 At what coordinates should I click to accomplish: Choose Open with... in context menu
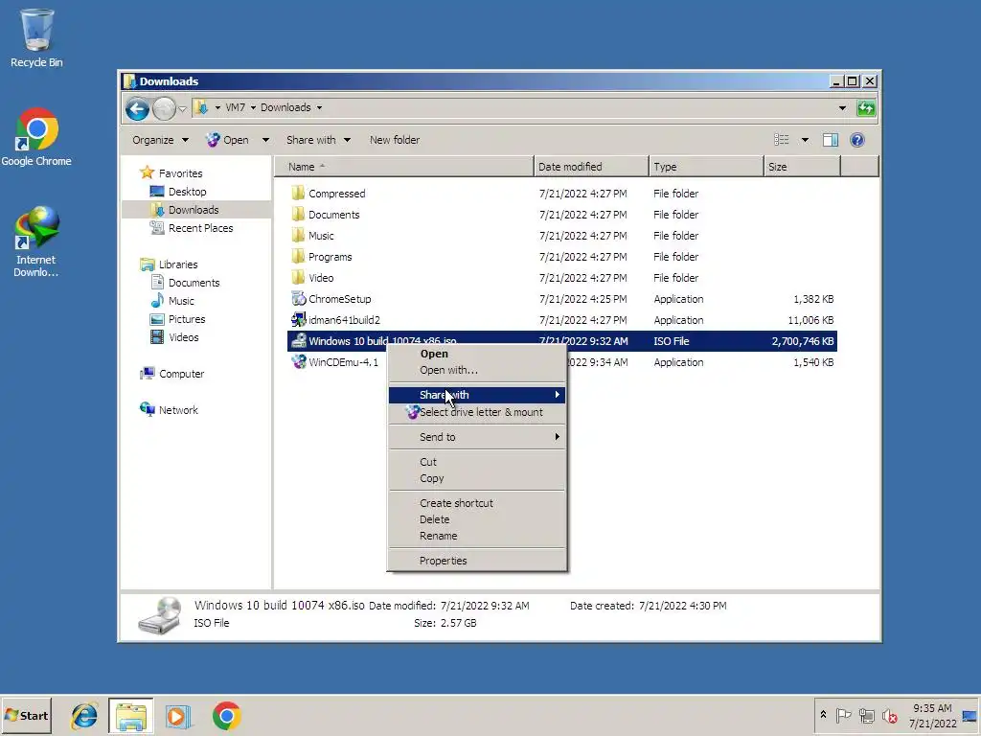click(x=477, y=370)
